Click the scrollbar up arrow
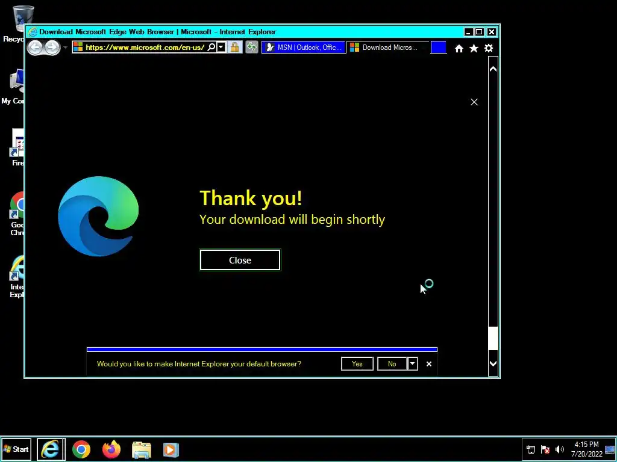 [493, 69]
